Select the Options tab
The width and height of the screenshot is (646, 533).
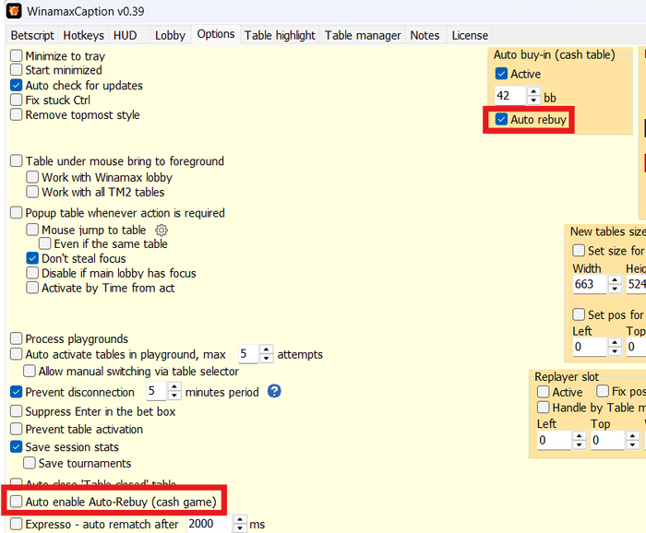pos(215,34)
